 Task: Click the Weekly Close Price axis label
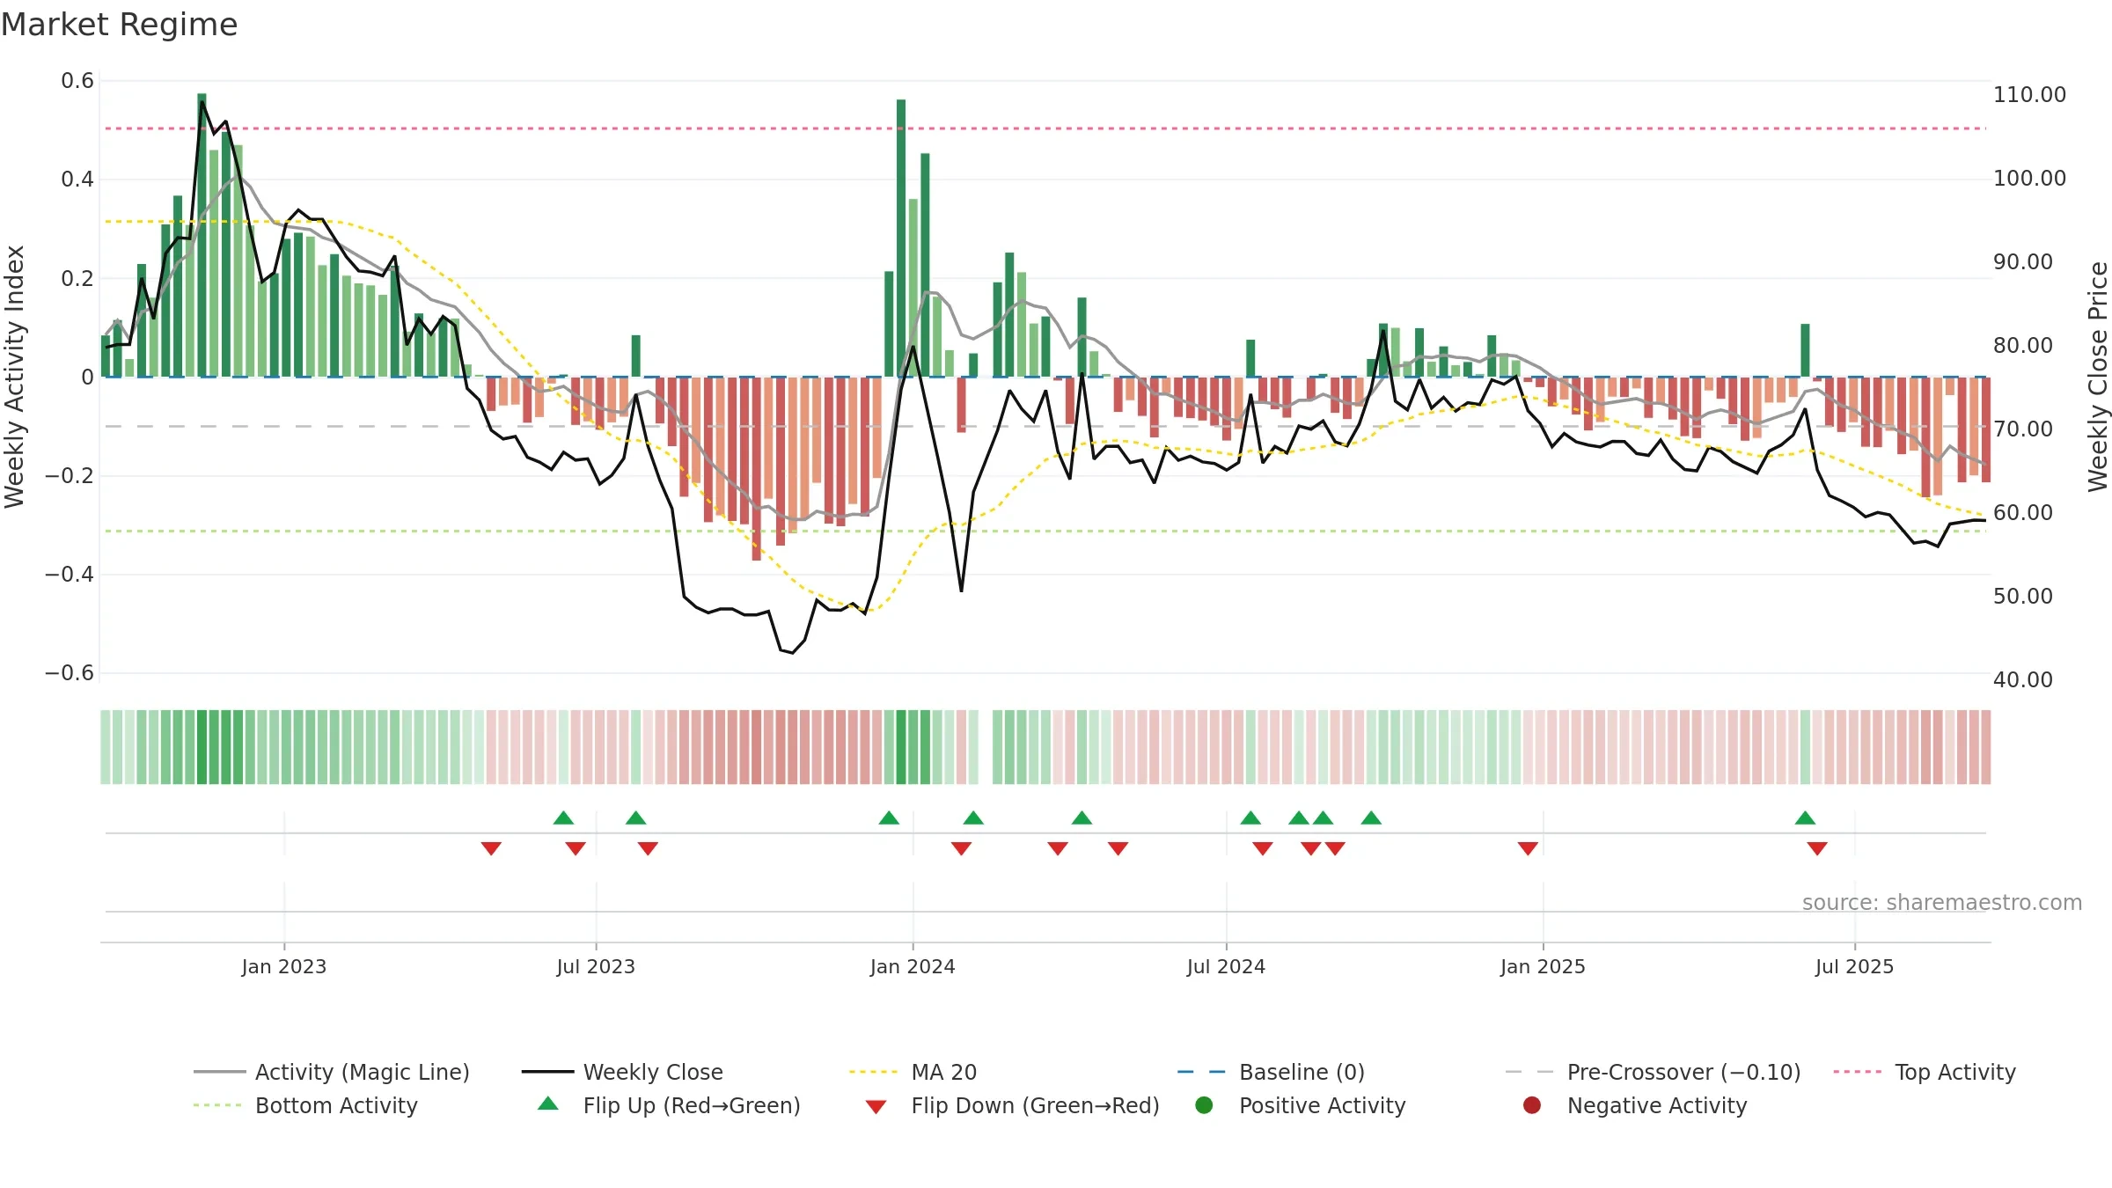coord(2098,377)
